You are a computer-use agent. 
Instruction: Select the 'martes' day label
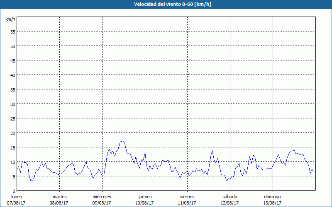[60, 197]
